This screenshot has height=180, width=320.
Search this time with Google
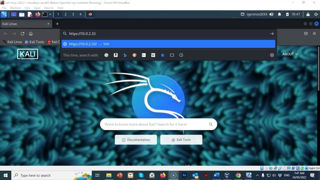pos(106,55)
